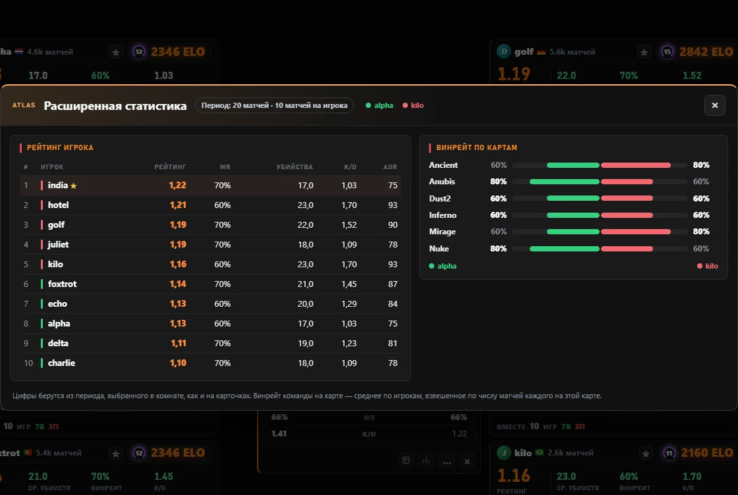Click the level 15 badge beside 2842 ELO
The height and width of the screenshot is (495, 738).
(x=667, y=51)
